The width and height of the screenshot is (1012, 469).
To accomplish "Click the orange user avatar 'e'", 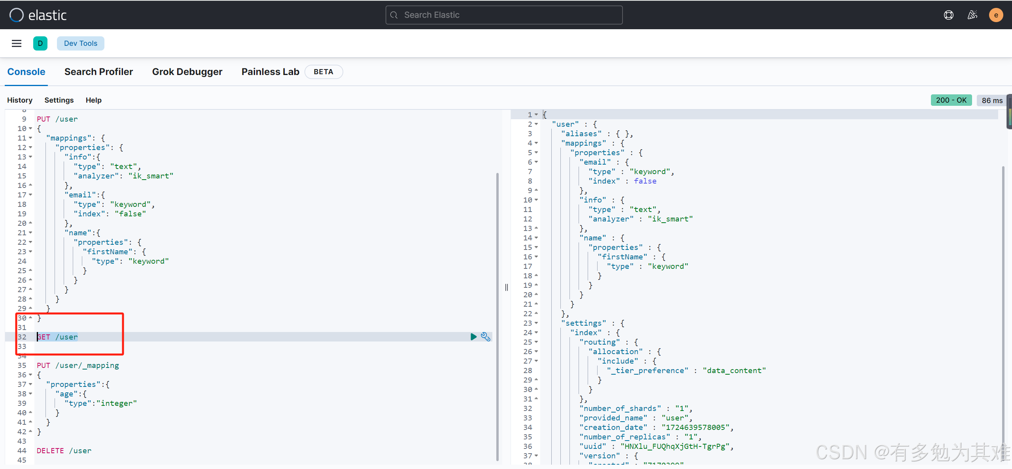I will click(996, 15).
